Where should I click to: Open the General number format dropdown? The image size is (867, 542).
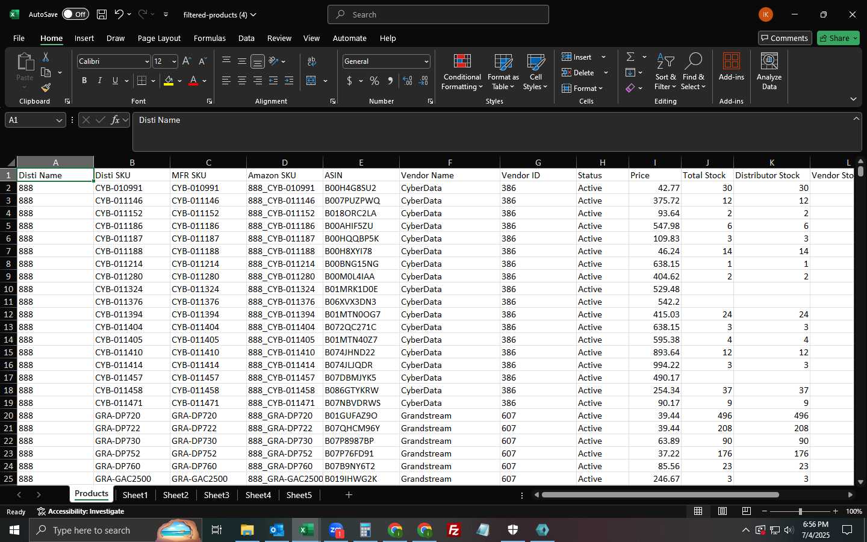click(426, 61)
